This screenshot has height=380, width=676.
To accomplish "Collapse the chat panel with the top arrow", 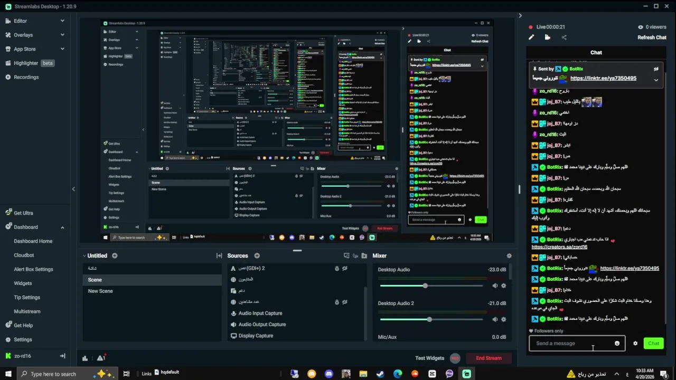I will [x=520, y=16].
